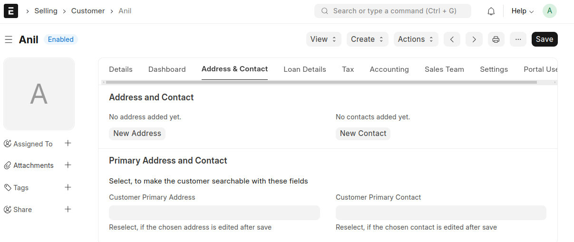Screen dimensions: 574x242
Task: Click the print icon button
Action: coord(496,39)
